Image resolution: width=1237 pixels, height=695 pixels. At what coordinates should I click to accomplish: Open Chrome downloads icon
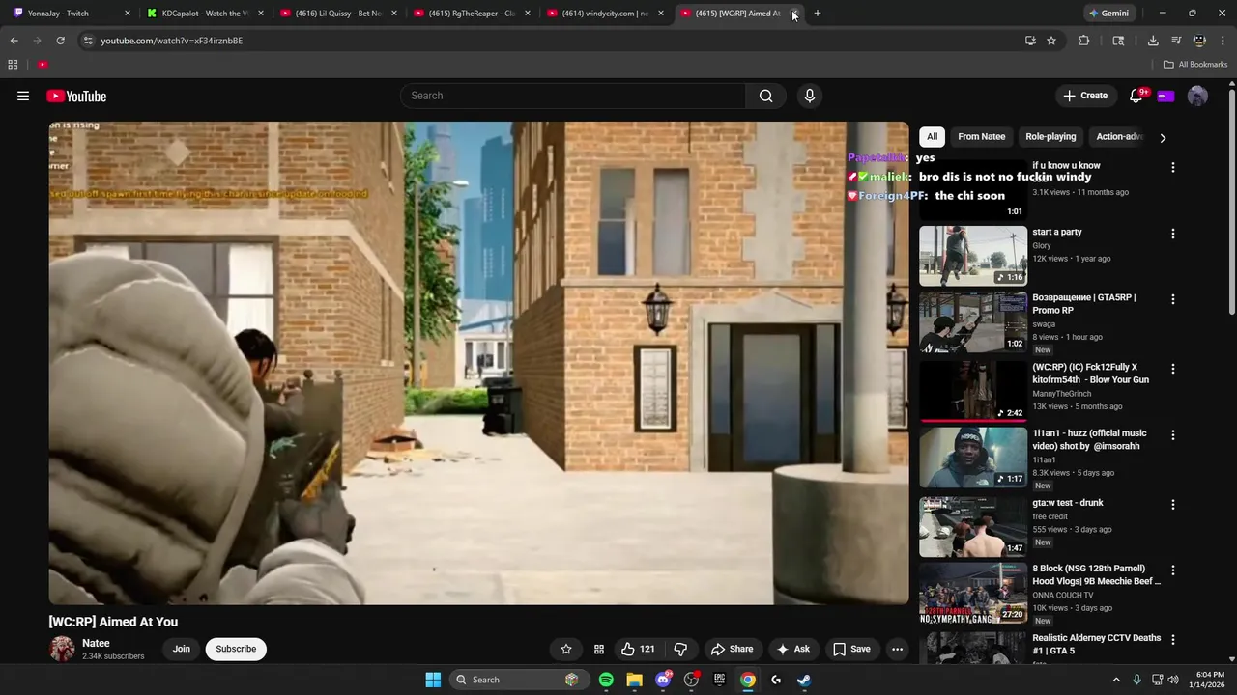click(x=1153, y=41)
